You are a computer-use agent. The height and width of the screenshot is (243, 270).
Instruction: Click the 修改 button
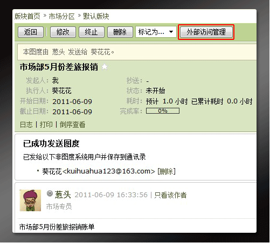tap(63, 32)
